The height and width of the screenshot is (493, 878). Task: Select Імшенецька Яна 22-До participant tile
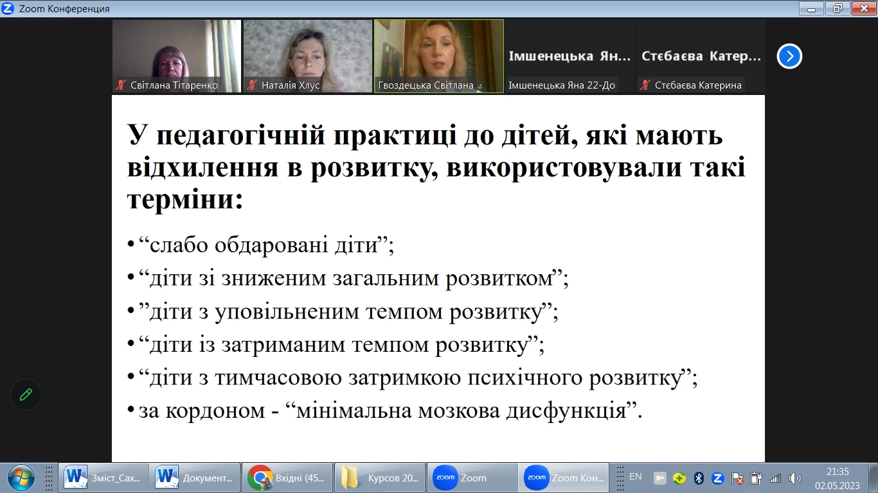570,56
